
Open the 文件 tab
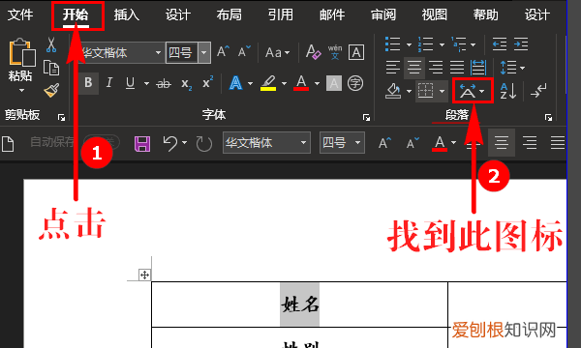click(x=20, y=14)
